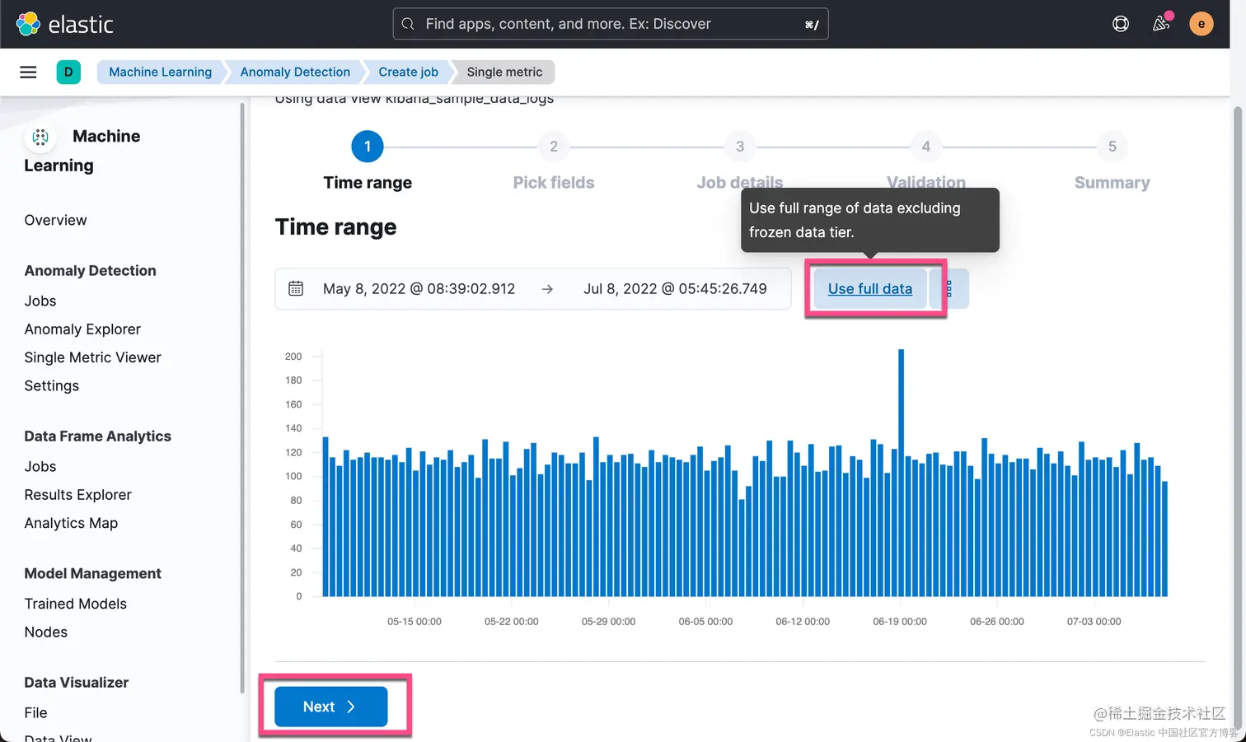1246x742 pixels.
Task: Click the tallest spike bar in chart
Action: [x=902, y=473]
